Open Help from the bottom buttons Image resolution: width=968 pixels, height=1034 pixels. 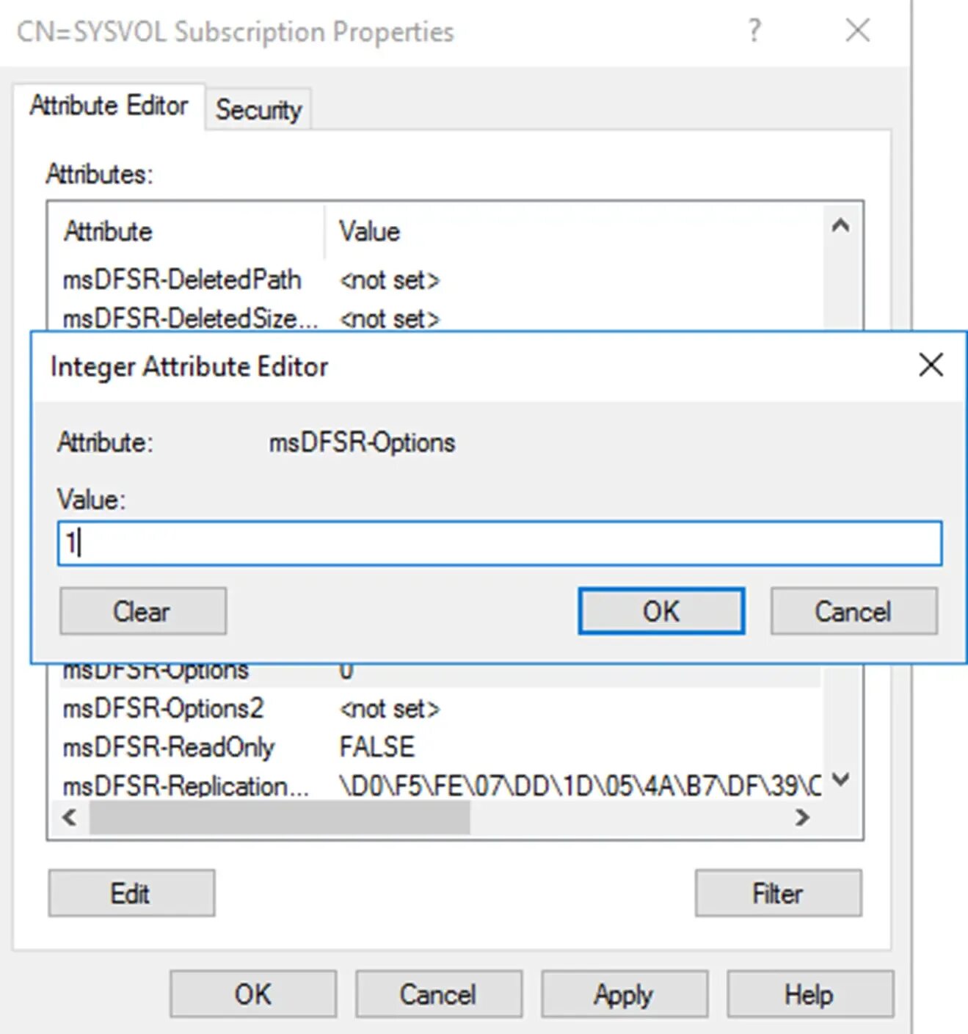point(809,994)
